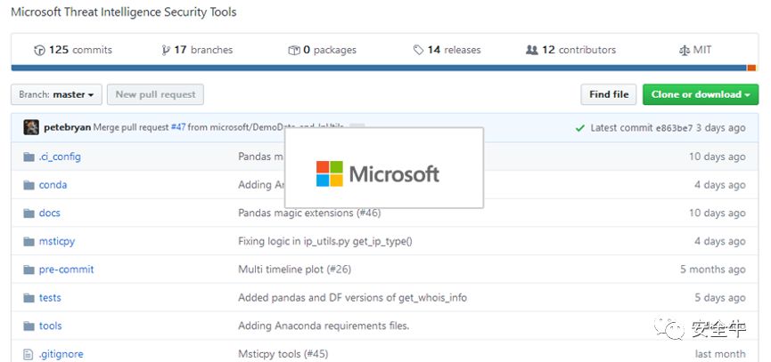This screenshot has width=771, height=362.
Task: Click the releases tag icon
Action: [x=418, y=50]
